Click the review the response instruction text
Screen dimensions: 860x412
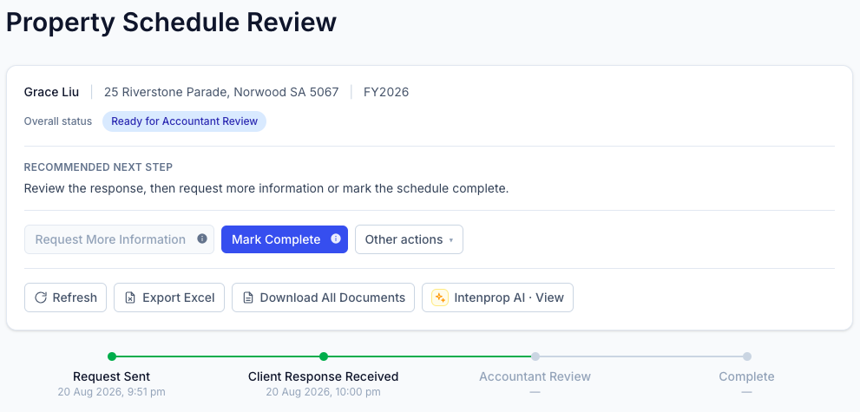[x=266, y=189]
